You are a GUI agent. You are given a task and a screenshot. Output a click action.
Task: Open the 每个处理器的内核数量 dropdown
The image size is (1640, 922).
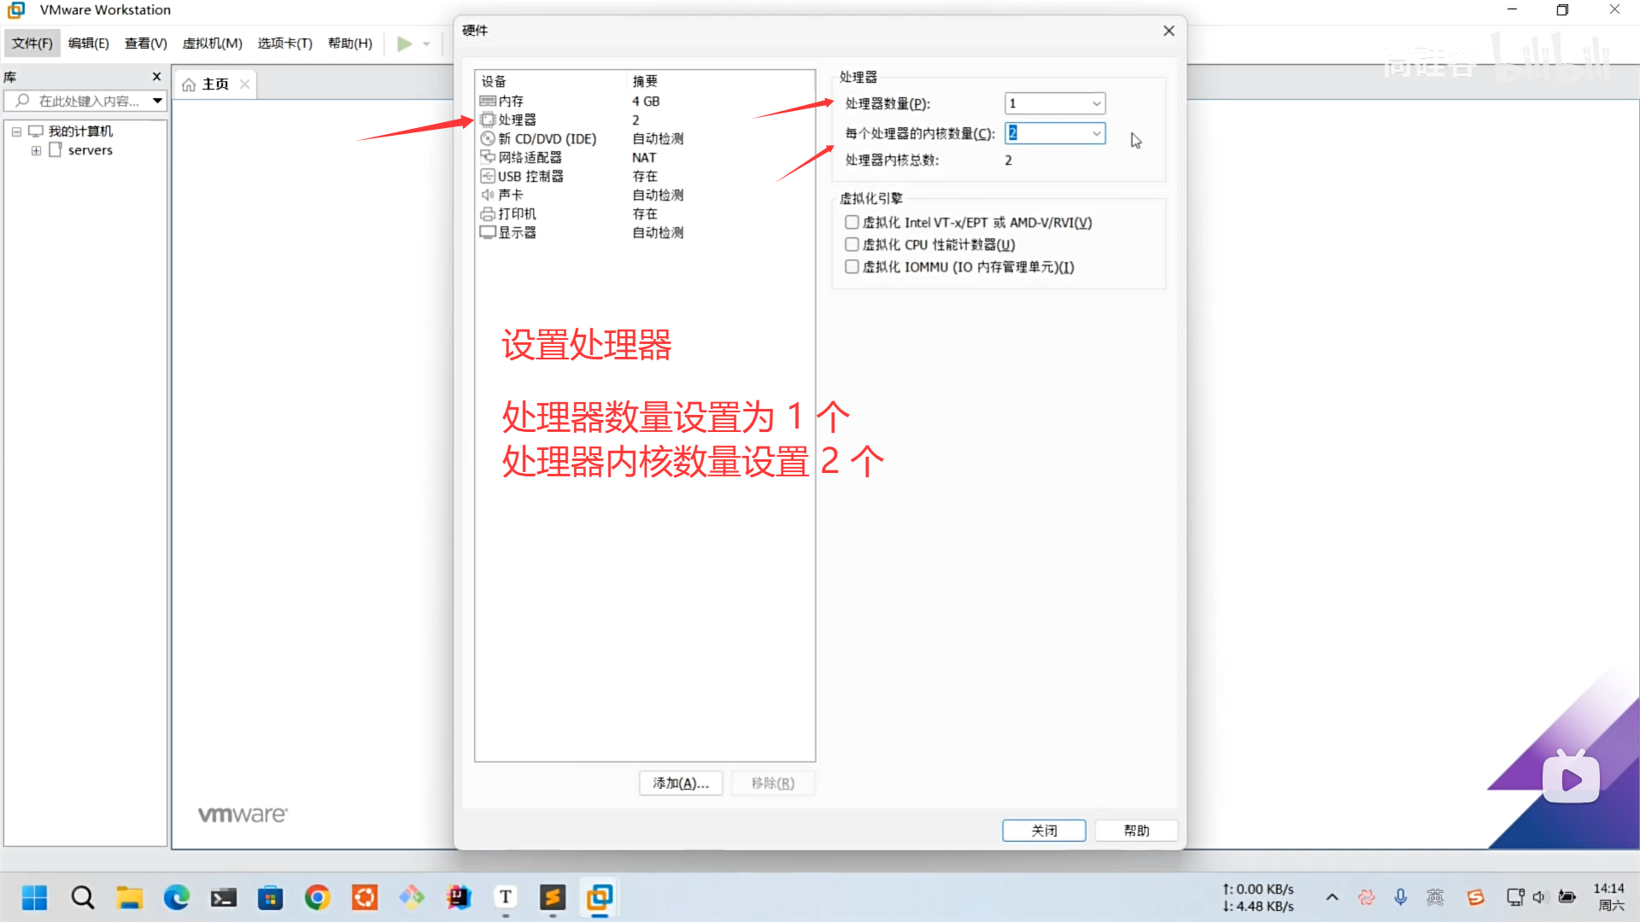[1096, 133]
